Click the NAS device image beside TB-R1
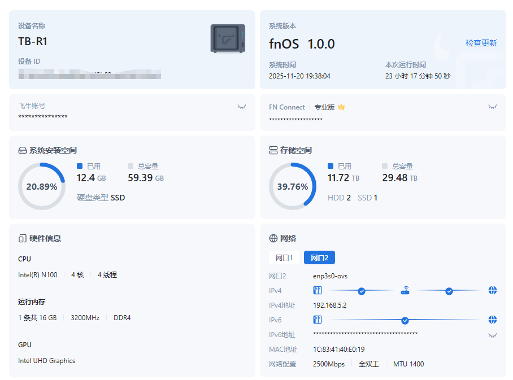513x380 pixels. [x=228, y=38]
